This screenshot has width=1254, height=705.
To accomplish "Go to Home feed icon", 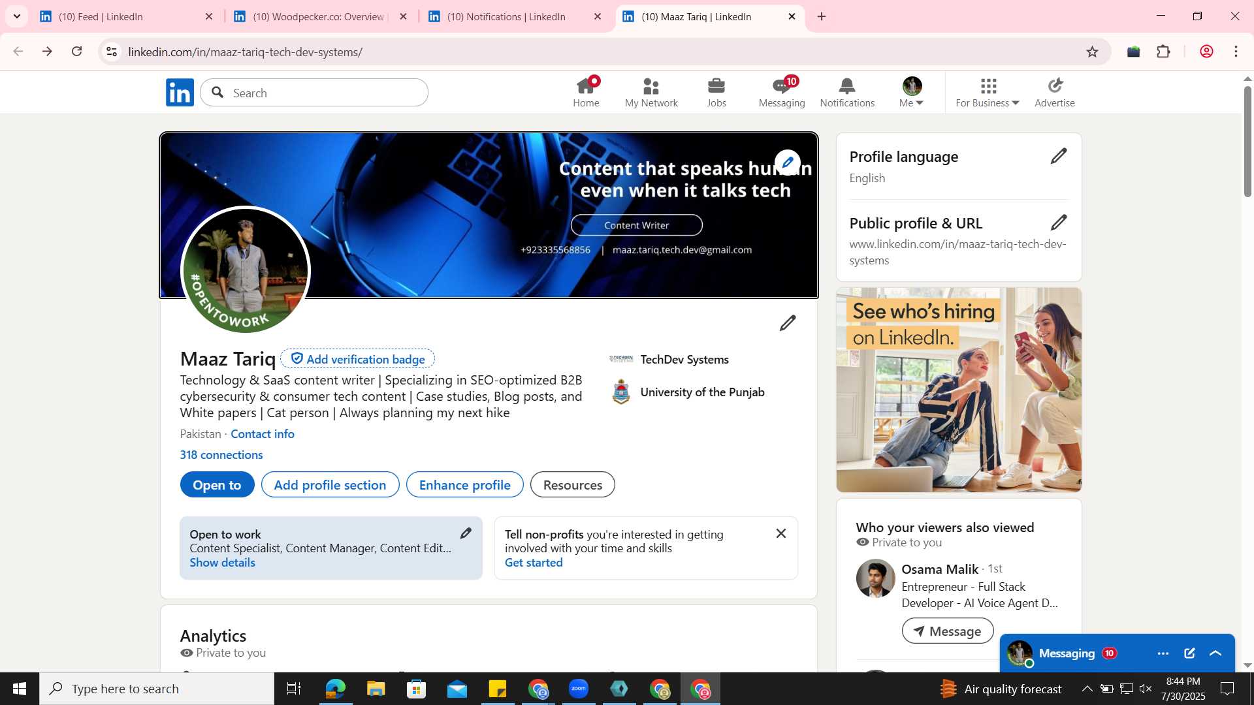I will [x=586, y=92].
